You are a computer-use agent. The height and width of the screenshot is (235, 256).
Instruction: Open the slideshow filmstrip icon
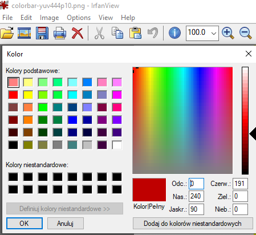(24, 33)
